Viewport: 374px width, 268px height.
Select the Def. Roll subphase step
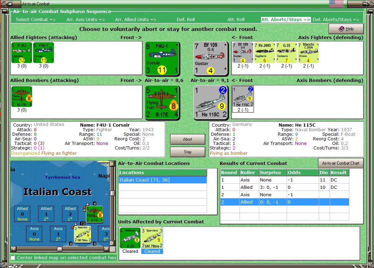click(186, 20)
